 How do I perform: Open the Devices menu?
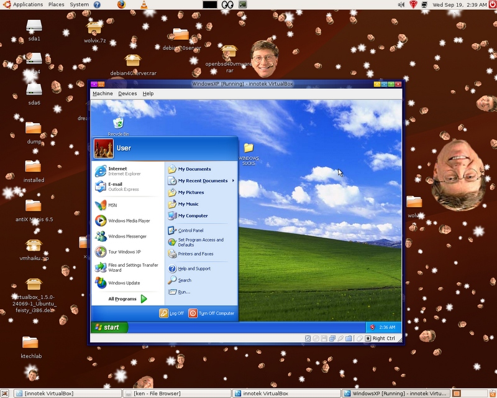click(127, 94)
